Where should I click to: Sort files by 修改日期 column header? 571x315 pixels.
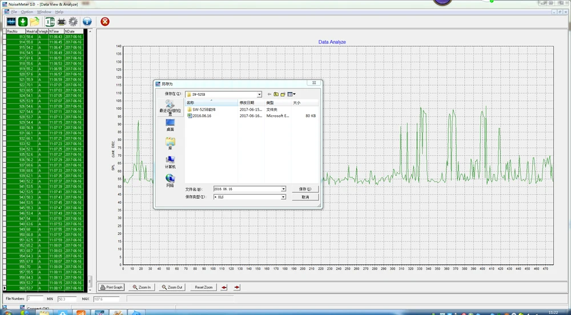pos(251,103)
